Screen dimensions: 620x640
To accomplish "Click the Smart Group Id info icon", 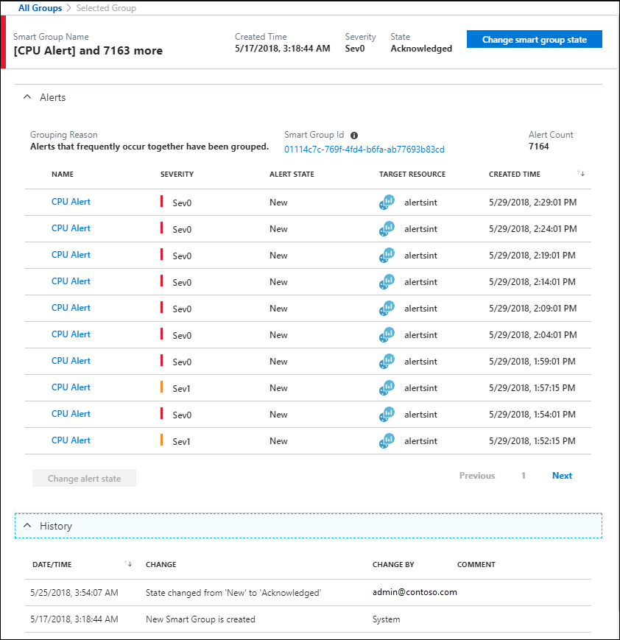I will (x=354, y=136).
